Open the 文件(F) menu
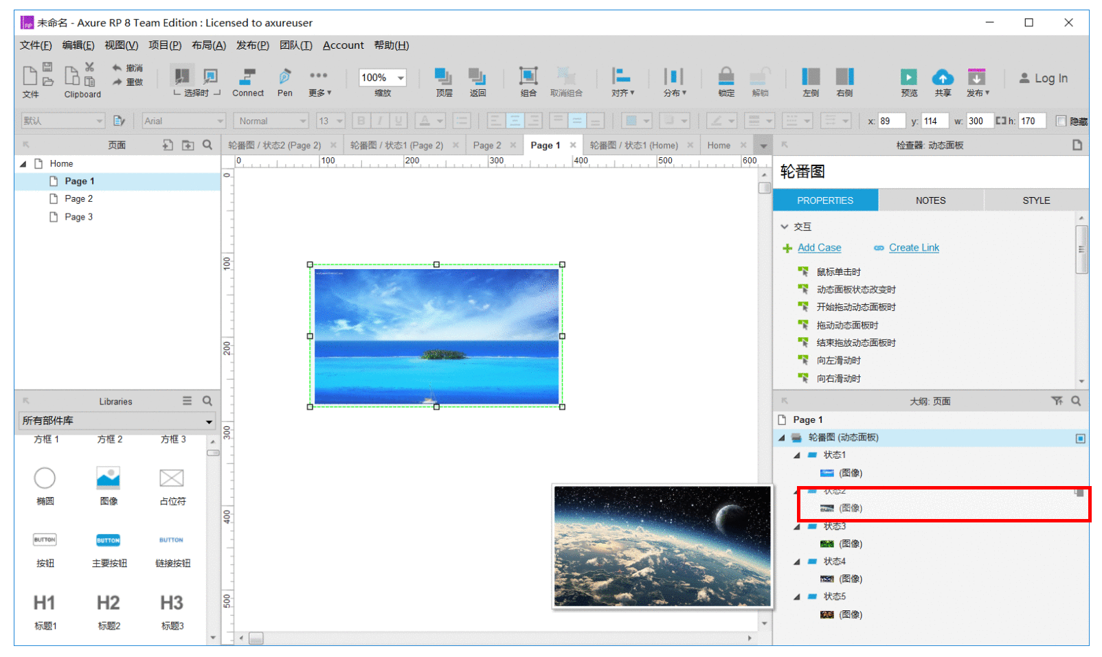Image resolution: width=1102 pixels, height=657 pixels. pyautogui.click(x=36, y=45)
